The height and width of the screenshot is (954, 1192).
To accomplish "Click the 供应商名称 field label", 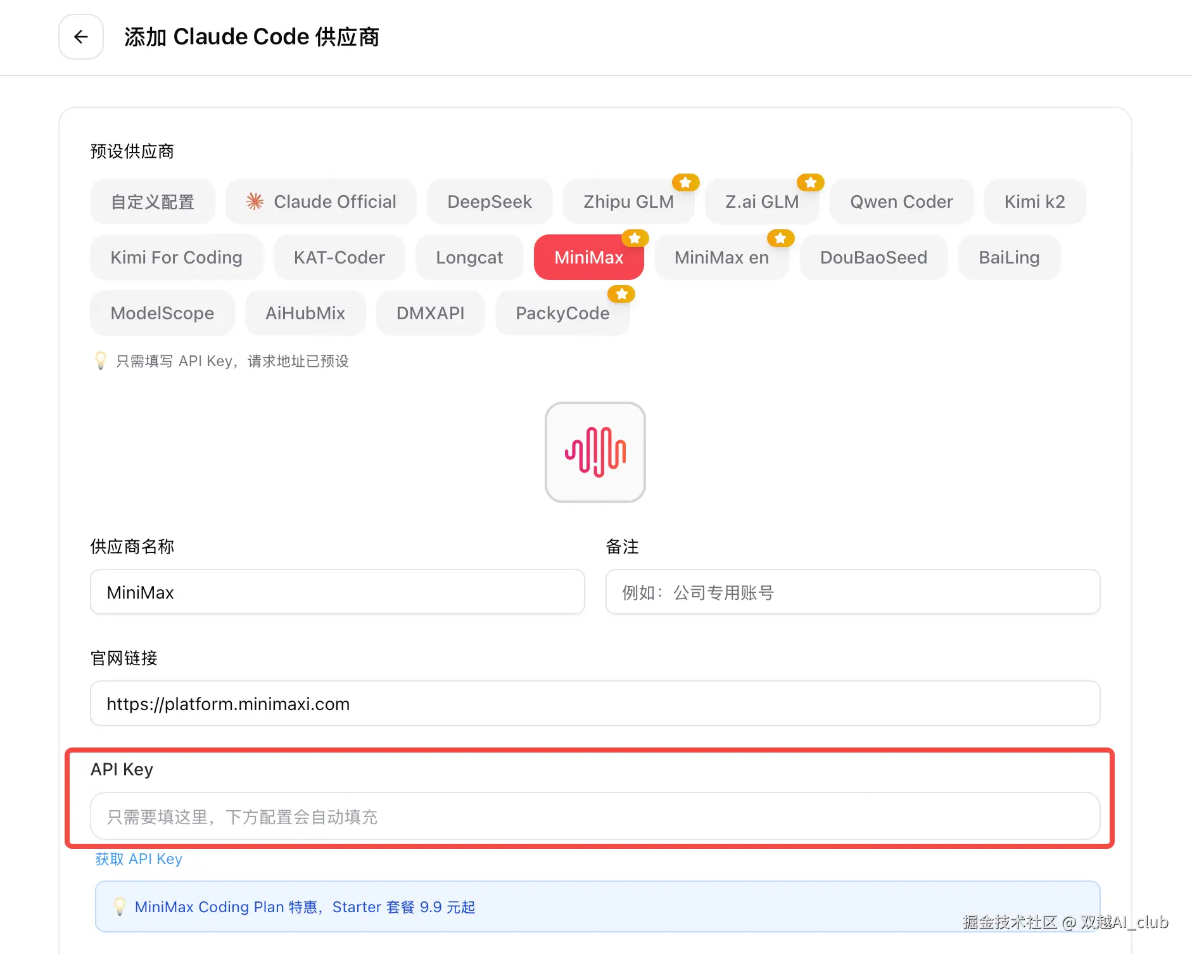I will (132, 547).
